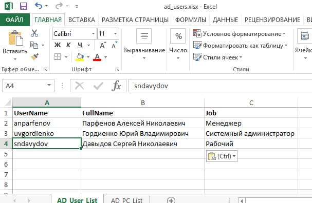
Task: Click the Вставить paste clipboard icon
Action: [x=15, y=38]
